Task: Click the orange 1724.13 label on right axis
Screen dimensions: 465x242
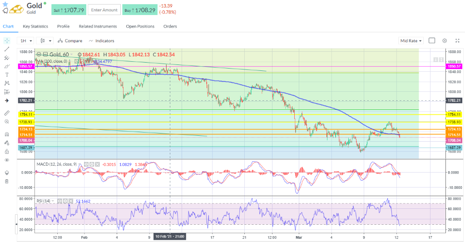Action: [454, 129]
